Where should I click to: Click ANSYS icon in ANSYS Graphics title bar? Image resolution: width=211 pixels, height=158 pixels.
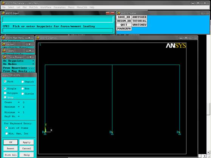click(x=38, y=38)
